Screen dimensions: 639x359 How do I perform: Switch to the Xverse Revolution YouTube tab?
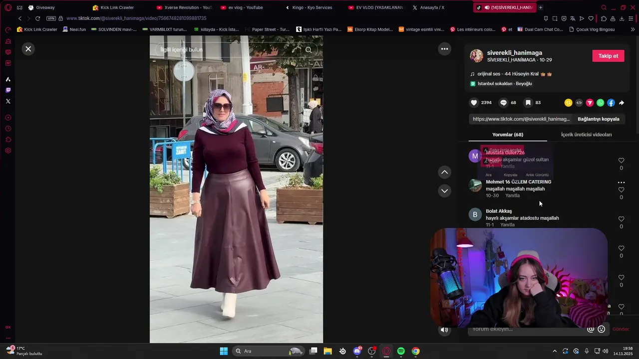[x=184, y=7]
